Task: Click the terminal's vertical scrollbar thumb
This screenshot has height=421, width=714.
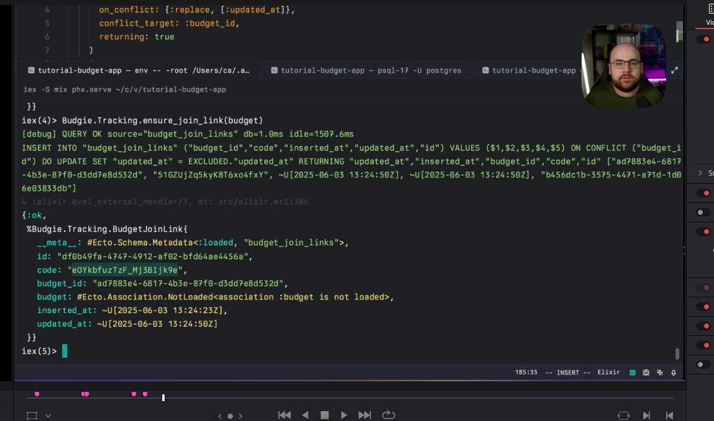Action: point(677,354)
